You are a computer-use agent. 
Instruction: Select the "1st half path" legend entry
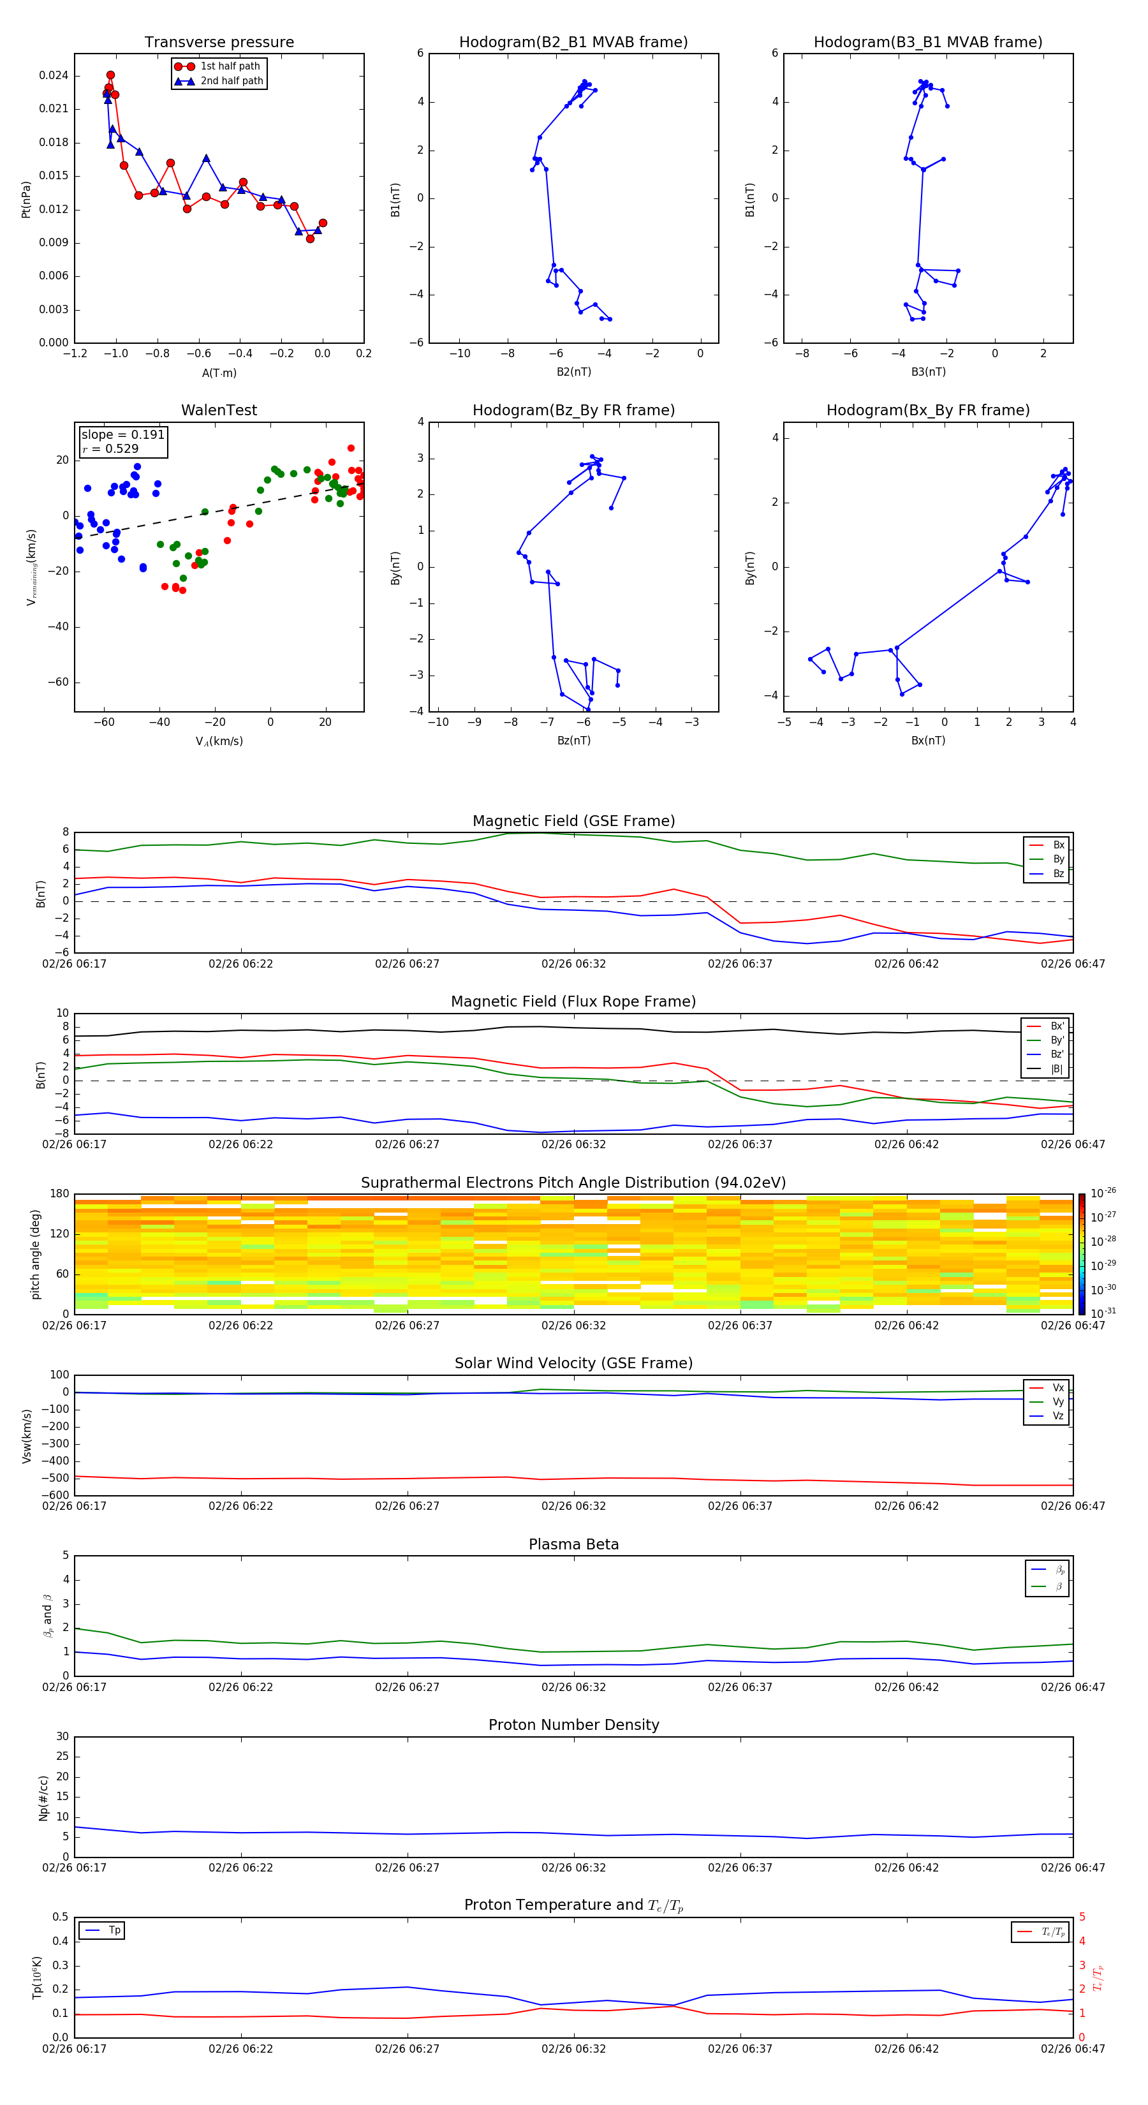tap(218, 66)
